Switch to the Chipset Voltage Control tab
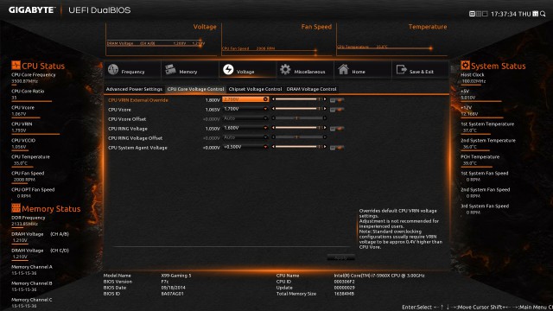 click(x=255, y=89)
